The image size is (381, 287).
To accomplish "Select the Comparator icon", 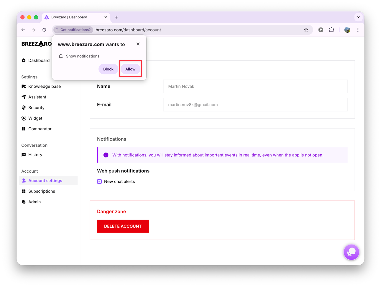I will tap(24, 129).
